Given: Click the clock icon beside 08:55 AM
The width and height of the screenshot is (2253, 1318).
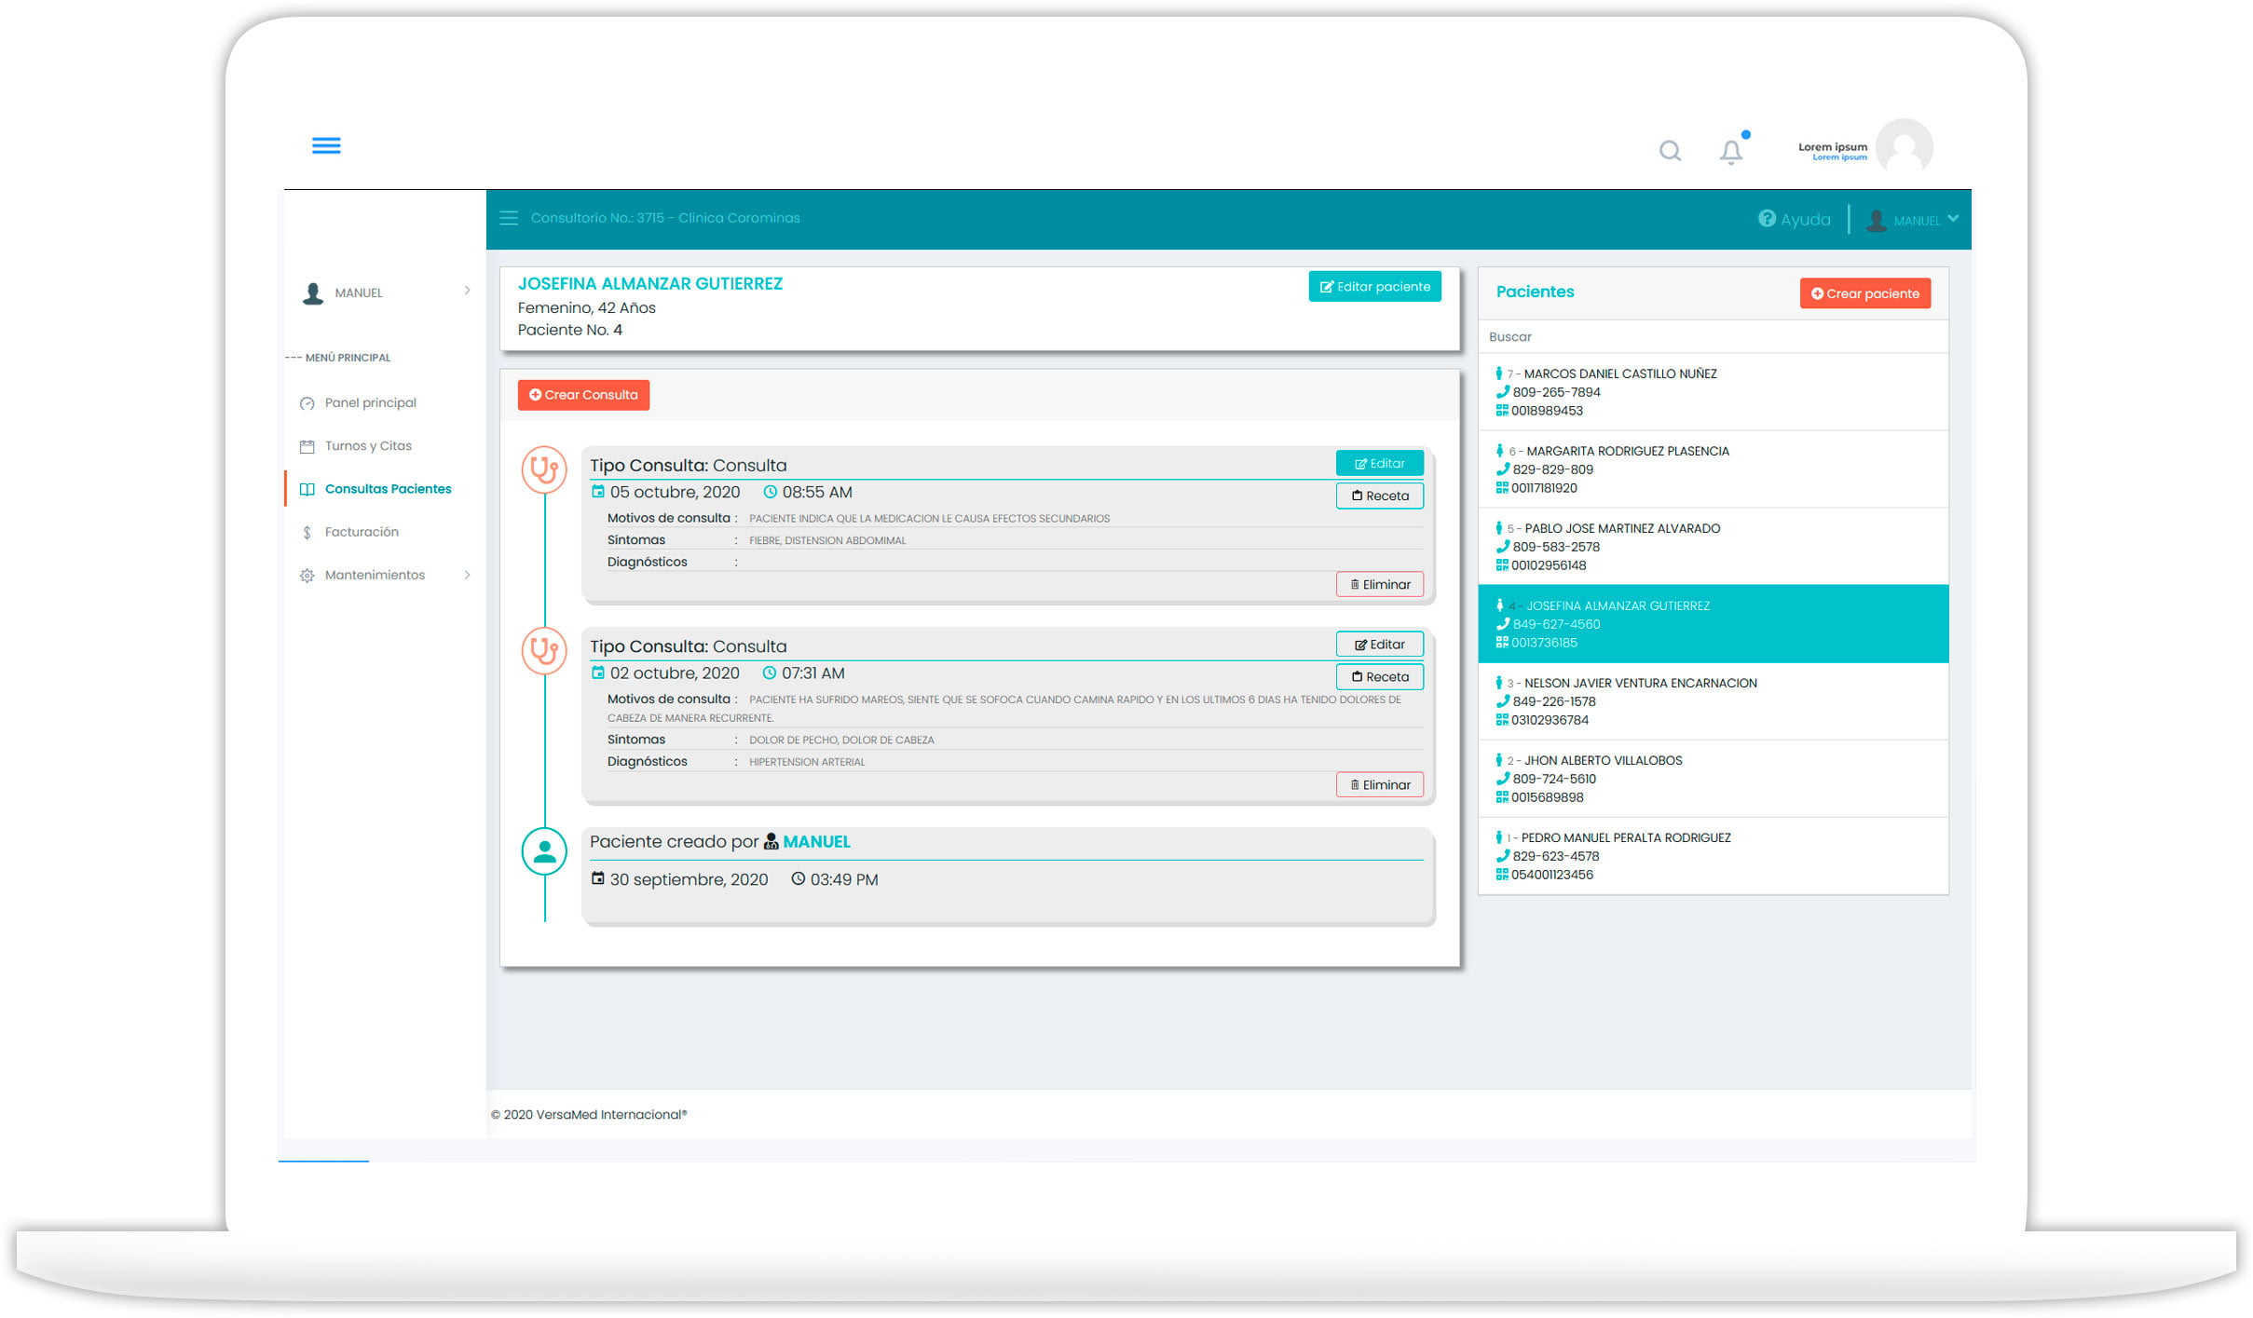Looking at the screenshot, I should (x=770, y=492).
